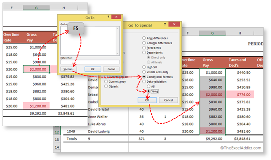Click the Special... button in Go To
Viewport: 271px width, 160px height.
68,69
